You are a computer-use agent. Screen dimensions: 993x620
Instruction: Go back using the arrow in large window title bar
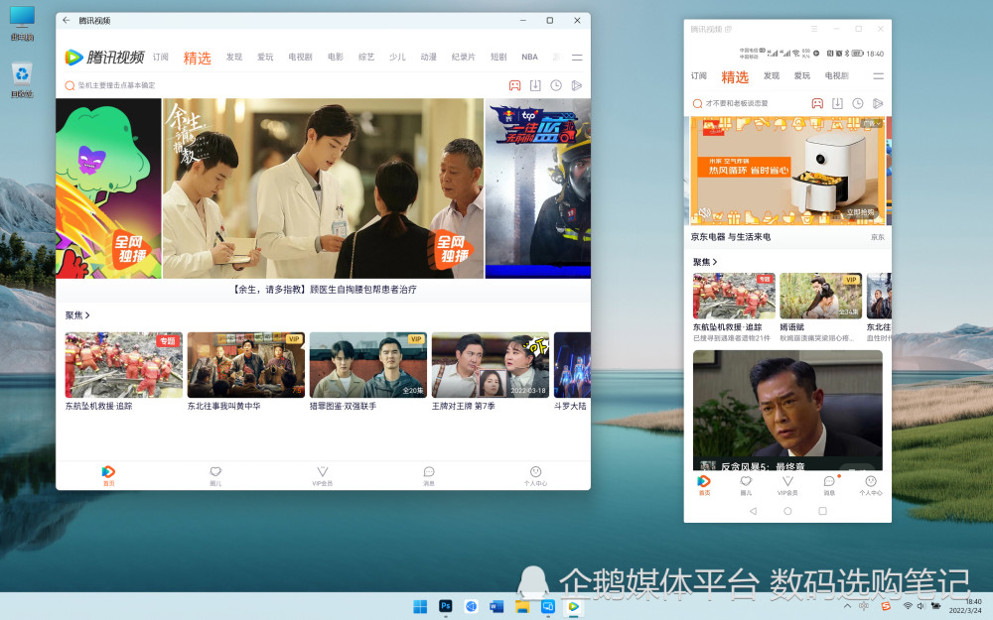tap(66, 20)
